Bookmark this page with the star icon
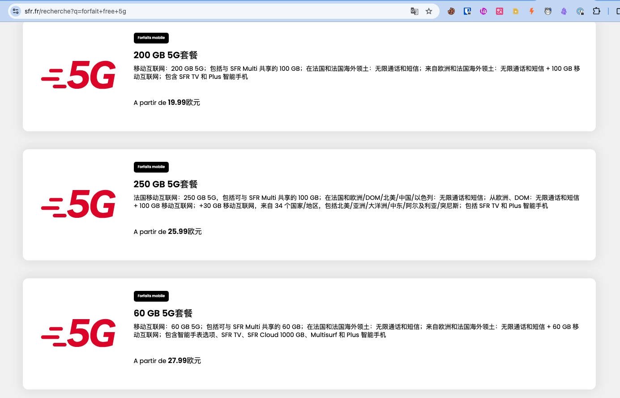 pos(429,11)
